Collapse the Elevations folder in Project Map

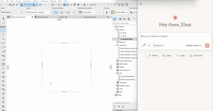(115, 45)
